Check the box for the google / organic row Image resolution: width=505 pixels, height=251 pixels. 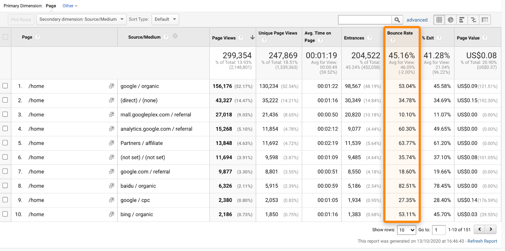tap(5, 86)
